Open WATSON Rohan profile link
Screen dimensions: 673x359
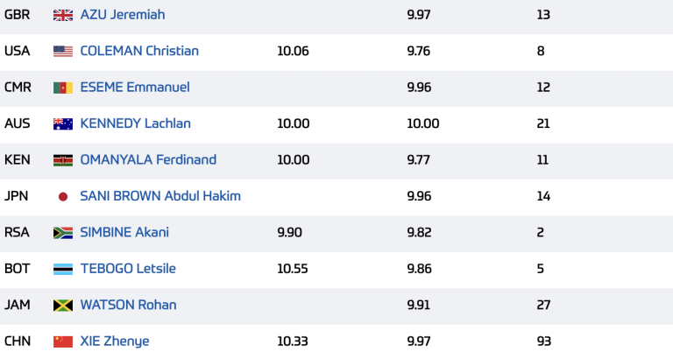128,305
